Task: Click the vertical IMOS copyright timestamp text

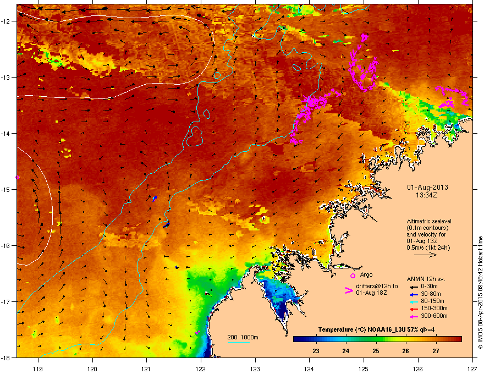Action: tap(480, 293)
